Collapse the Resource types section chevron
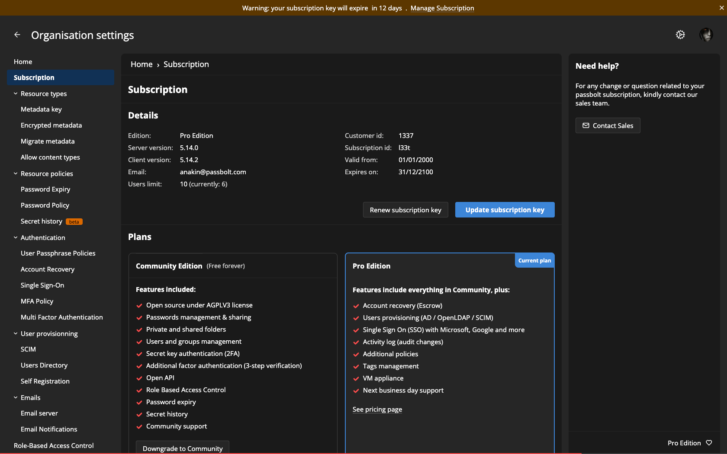The height and width of the screenshot is (454, 727). click(16, 93)
